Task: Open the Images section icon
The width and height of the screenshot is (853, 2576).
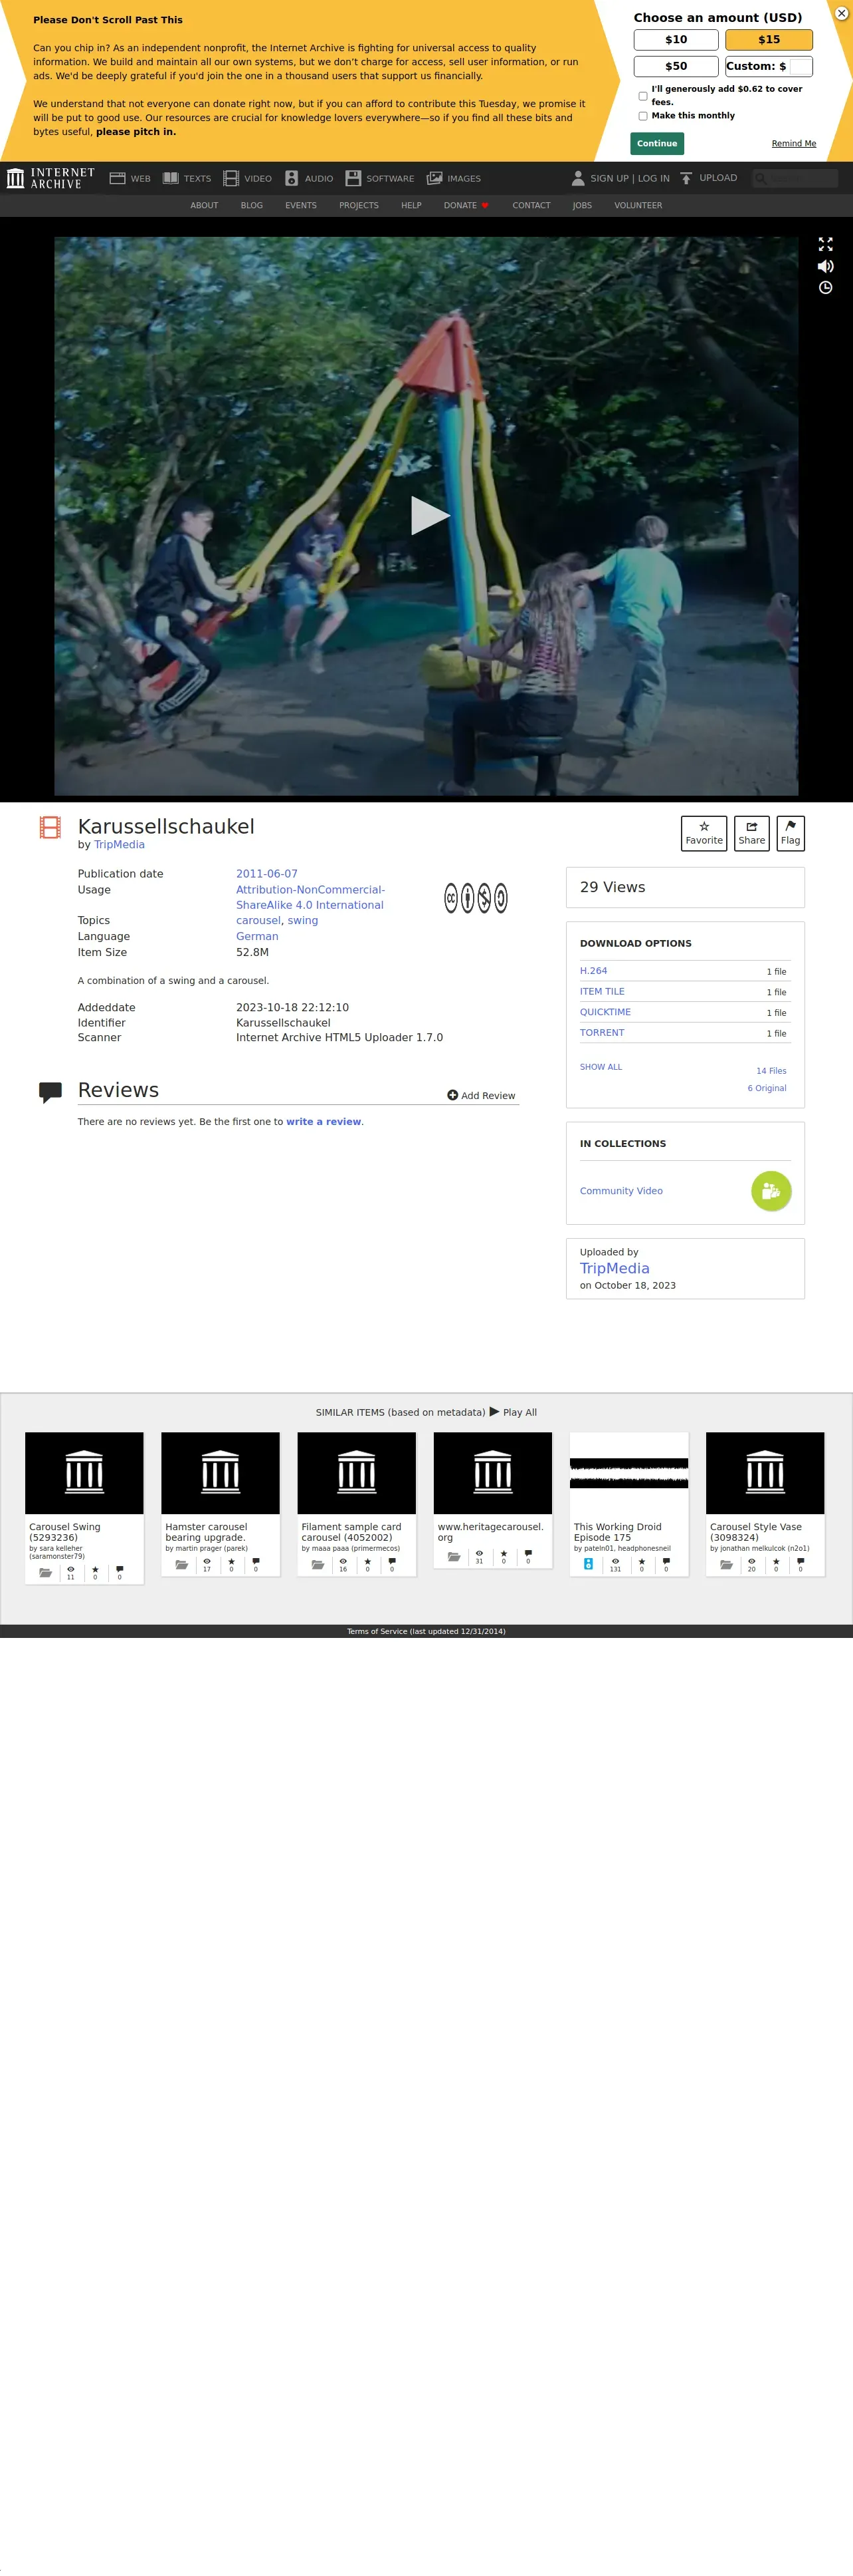Action: point(434,178)
